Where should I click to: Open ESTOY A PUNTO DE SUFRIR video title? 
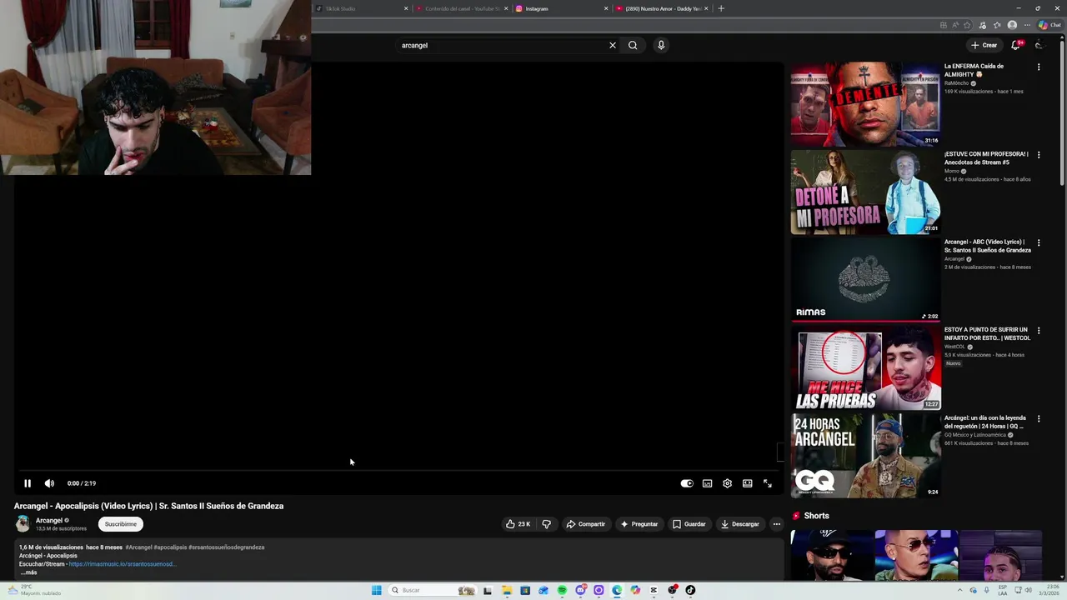pyautogui.click(x=987, y=333)
